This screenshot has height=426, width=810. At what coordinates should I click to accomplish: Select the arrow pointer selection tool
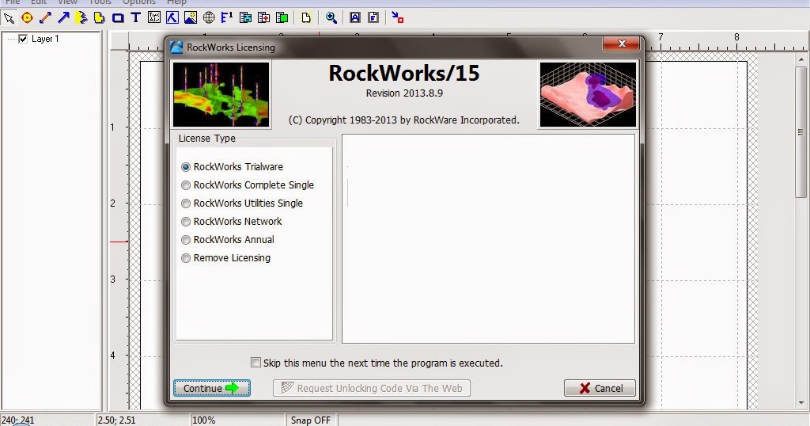click(9, 18)
